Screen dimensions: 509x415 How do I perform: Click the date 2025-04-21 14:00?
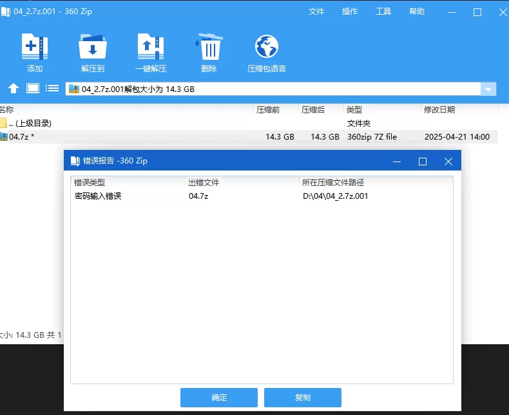(457, 137)
